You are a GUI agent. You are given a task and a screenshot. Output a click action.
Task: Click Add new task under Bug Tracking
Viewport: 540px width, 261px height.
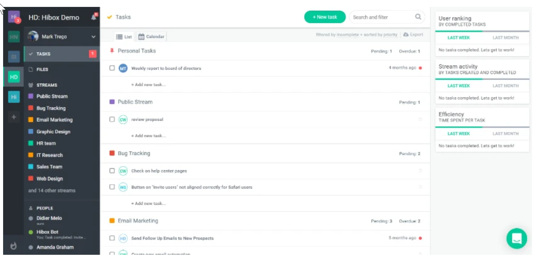pos(148,203)
